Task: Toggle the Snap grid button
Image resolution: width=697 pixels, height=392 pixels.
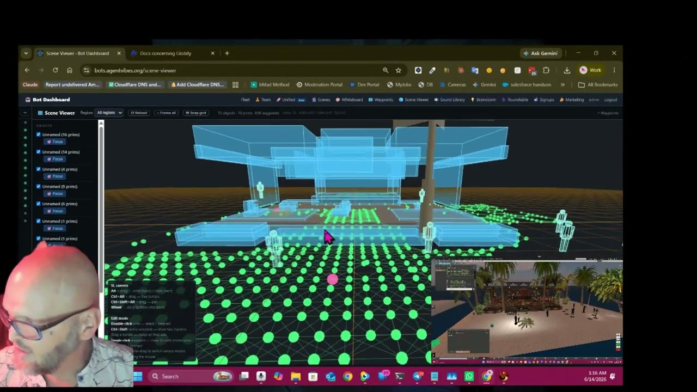Action: tap(196, 113)
